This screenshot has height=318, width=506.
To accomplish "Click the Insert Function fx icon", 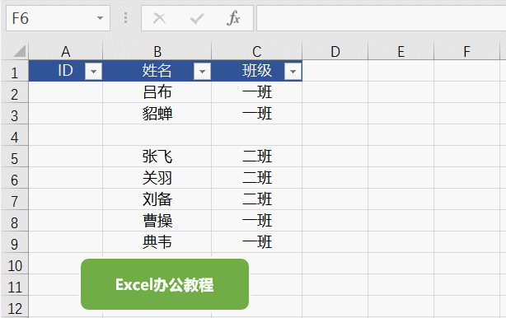I will [x=233, y=18].
